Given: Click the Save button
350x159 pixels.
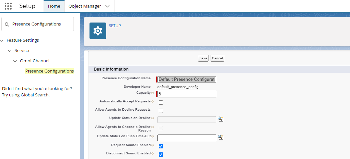Looking at the screenshot, I should tap(203, 58).
